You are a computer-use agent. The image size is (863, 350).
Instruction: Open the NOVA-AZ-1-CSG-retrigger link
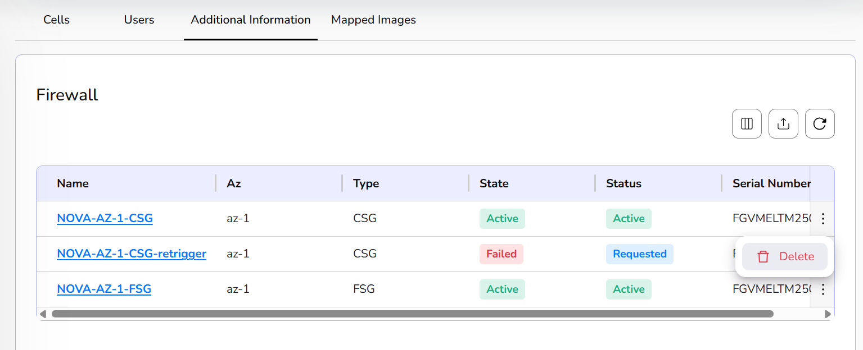(132, 254)
